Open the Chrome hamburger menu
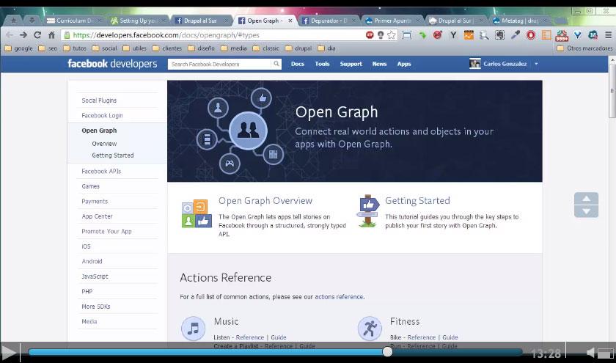The height and width of the screenshot is (363, 616). (608, 35)
